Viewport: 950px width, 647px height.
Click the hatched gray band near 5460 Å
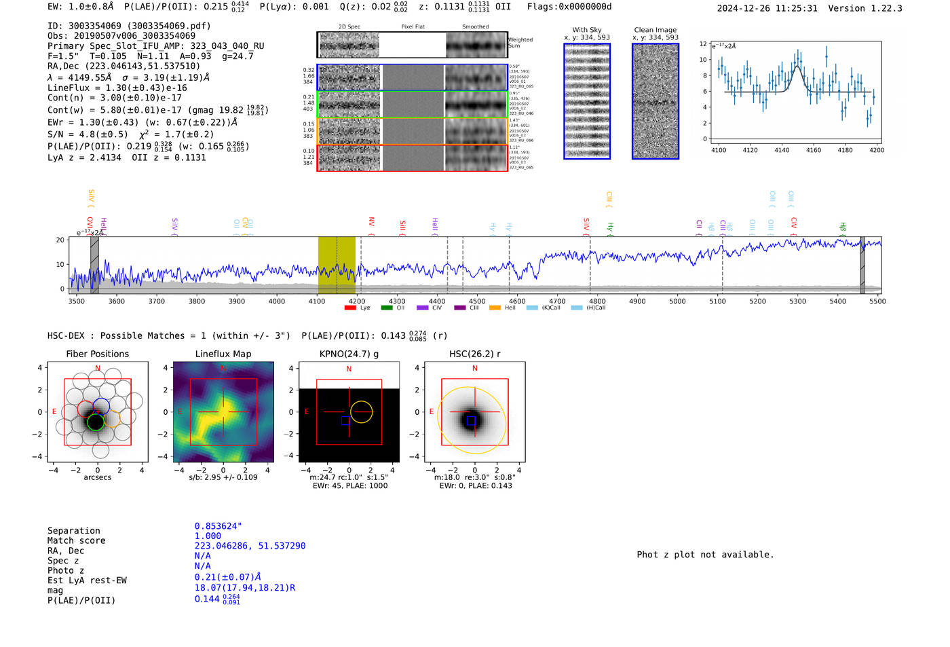862,265
